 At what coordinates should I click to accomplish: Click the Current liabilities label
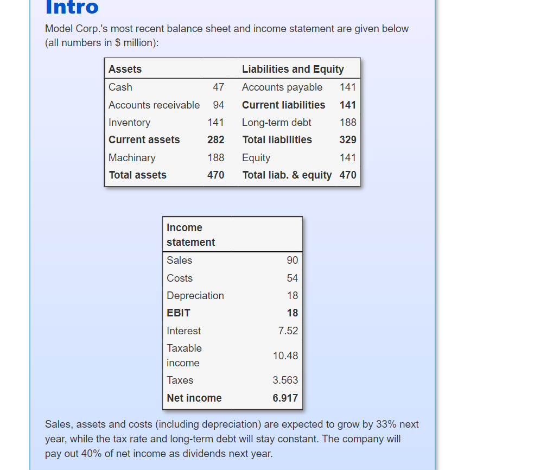click(x=283, y=105)
